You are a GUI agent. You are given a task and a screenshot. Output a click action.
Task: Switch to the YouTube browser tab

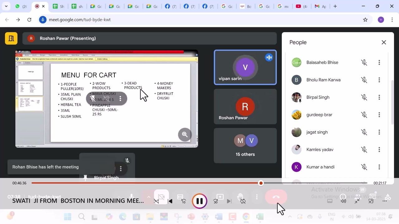302,6
